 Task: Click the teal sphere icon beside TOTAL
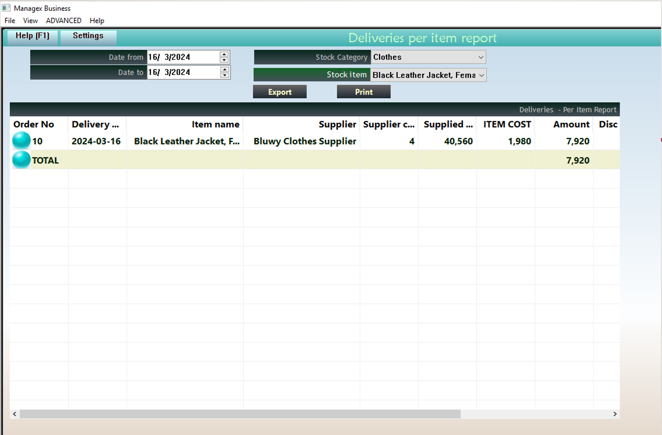[x=20, y=160]
